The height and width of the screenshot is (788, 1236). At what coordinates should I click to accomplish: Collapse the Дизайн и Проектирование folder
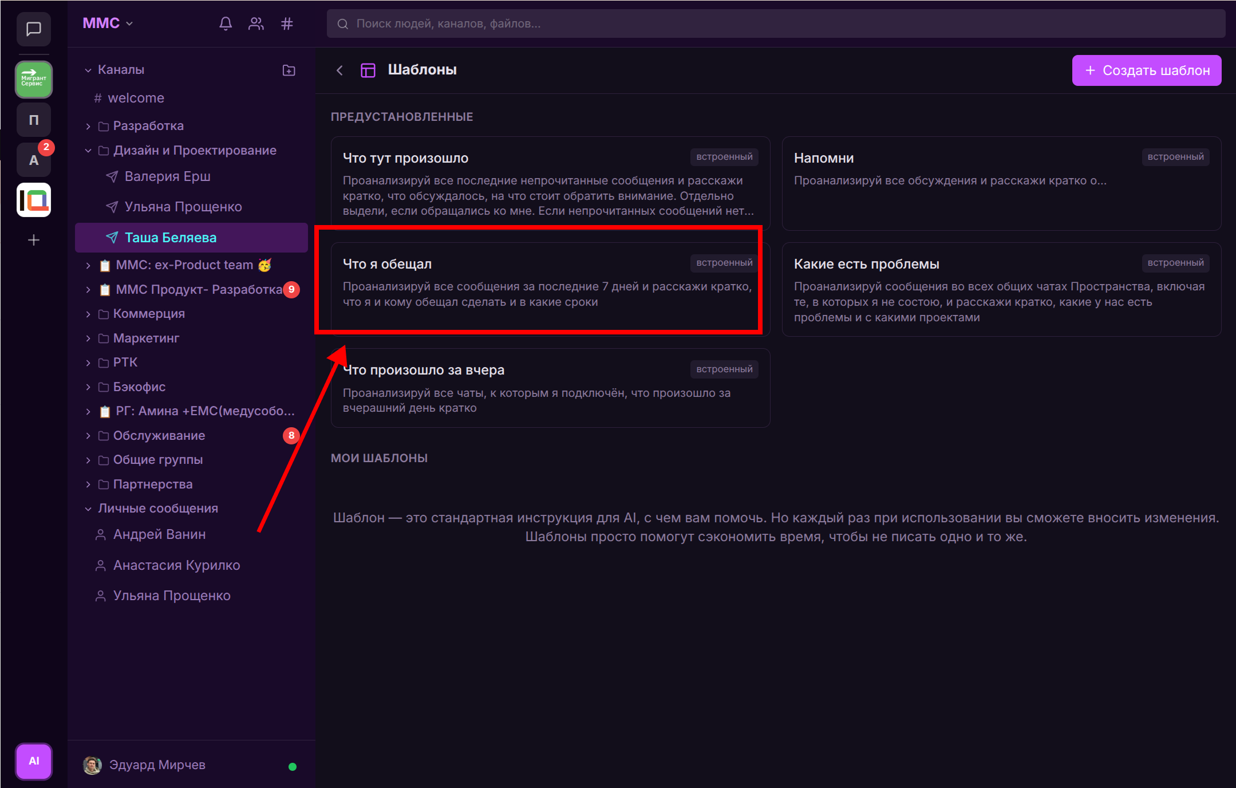(x=88, y=151)
